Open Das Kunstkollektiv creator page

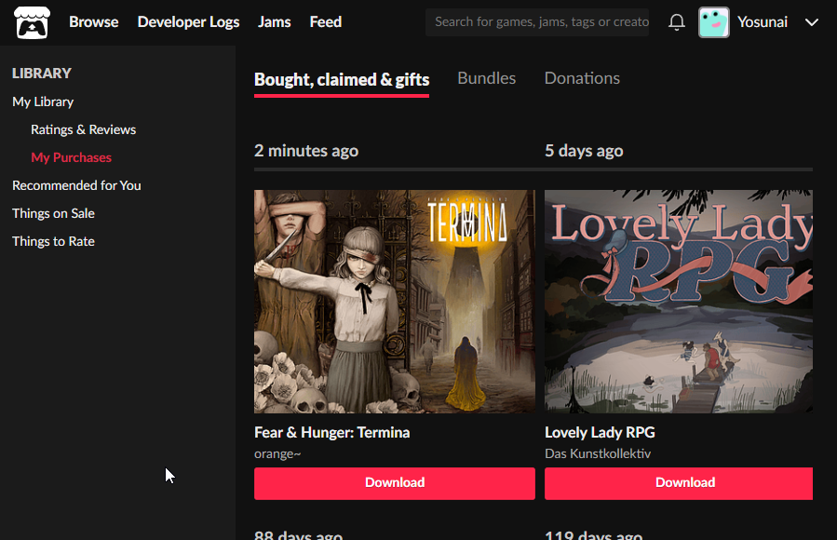[598, 453]
